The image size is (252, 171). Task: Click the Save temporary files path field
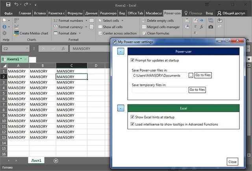[x=159, y=90]
